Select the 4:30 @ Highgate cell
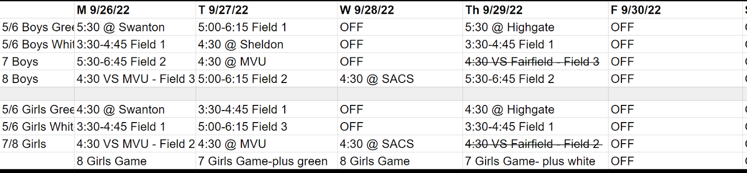Viewport: 747px width, 173px height. (x=536, y=109)
